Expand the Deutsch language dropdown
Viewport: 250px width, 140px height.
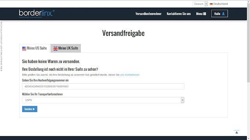(200, 4)
